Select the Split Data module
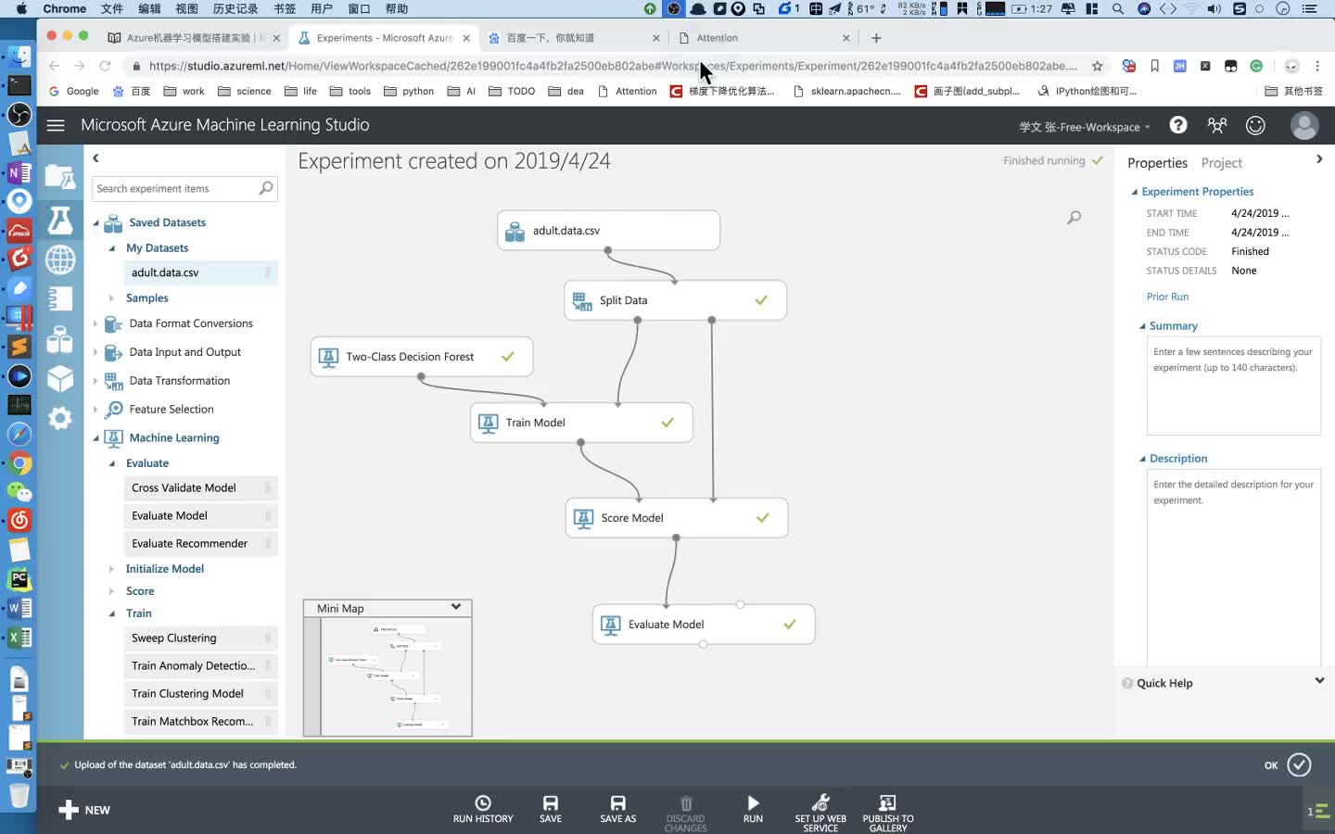The height and width of the screenshot is (834, 1335). 675,300
